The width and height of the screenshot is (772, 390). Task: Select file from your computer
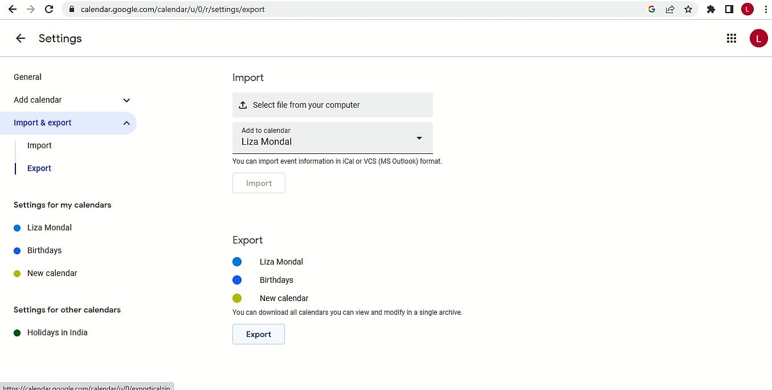(307, 105)
